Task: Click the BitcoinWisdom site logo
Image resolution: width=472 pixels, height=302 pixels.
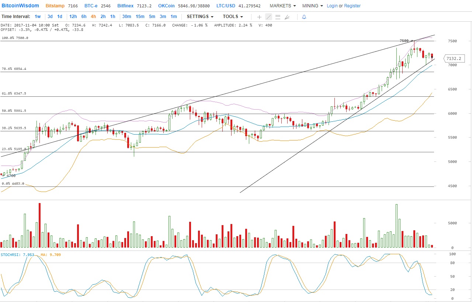Action: [x=20, y=6]
